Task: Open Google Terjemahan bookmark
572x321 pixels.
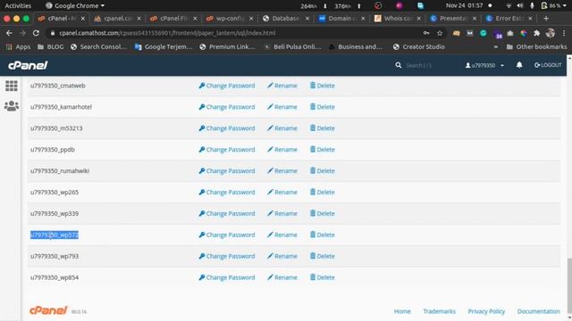Action: [164, 46]
